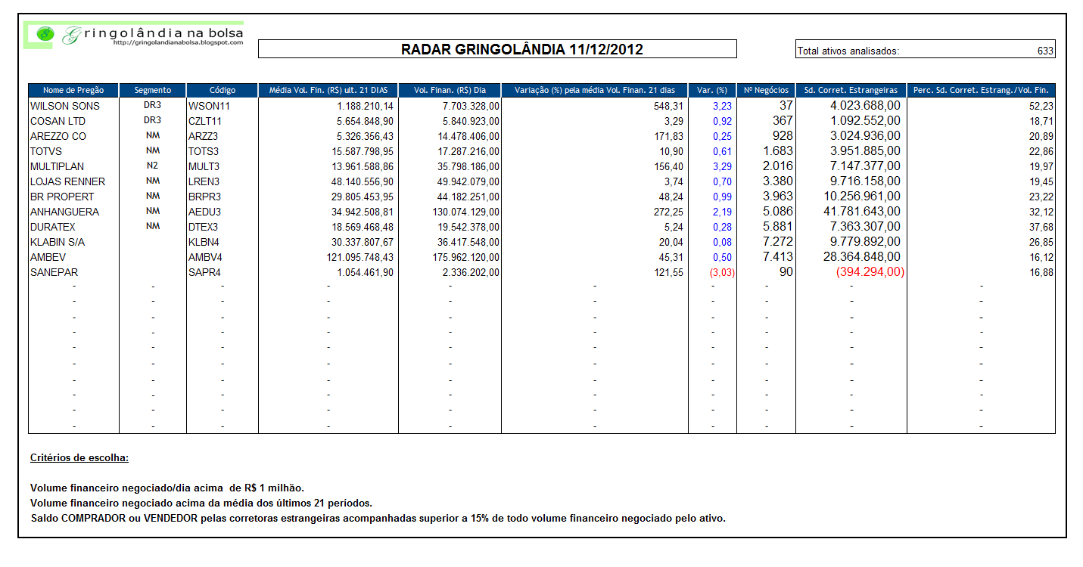Click the Variação (%) pela média header
1083x567 pixels.
coord(595,90)
